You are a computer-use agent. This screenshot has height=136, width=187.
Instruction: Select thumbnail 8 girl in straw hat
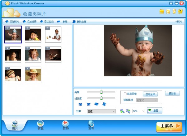(x=33, y=75)
